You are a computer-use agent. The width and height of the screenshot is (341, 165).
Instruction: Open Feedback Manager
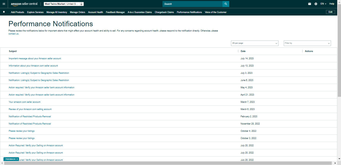click(x=115, y=12)
